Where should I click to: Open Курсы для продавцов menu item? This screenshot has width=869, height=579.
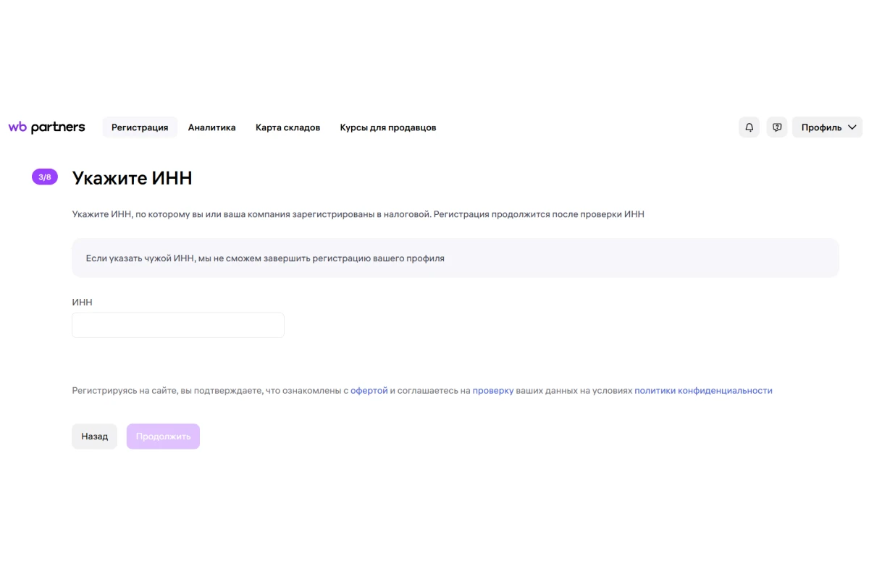[388, 127]
